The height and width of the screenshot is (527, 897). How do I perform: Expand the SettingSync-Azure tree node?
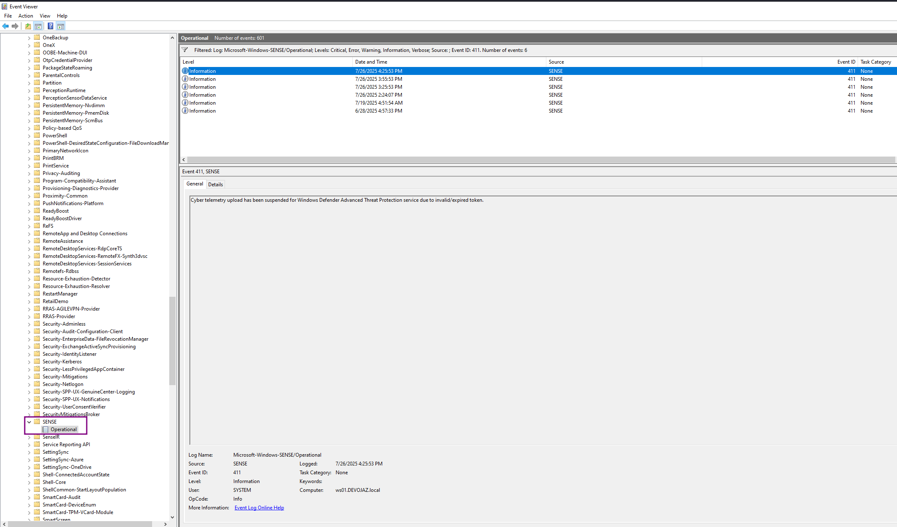point(29,460)
